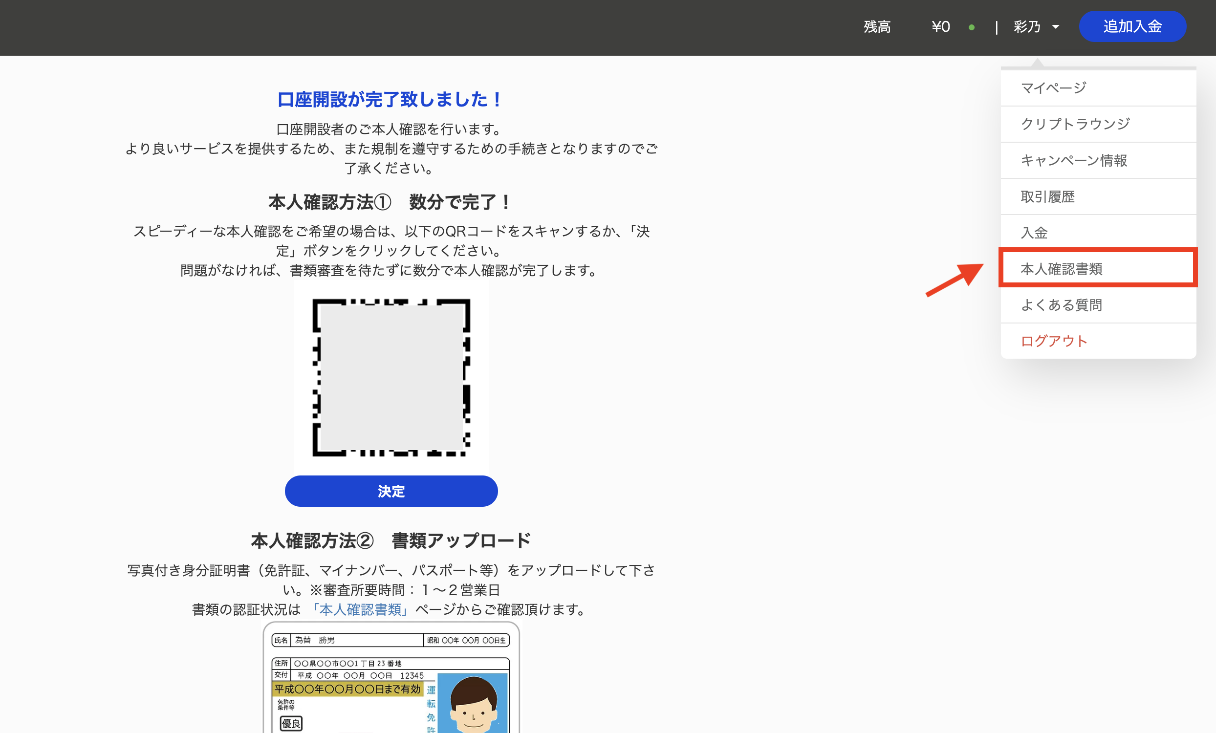Screen dimensions: 1216x733
Task: Click ログアウト to sign out
Action: [1098, 341]
